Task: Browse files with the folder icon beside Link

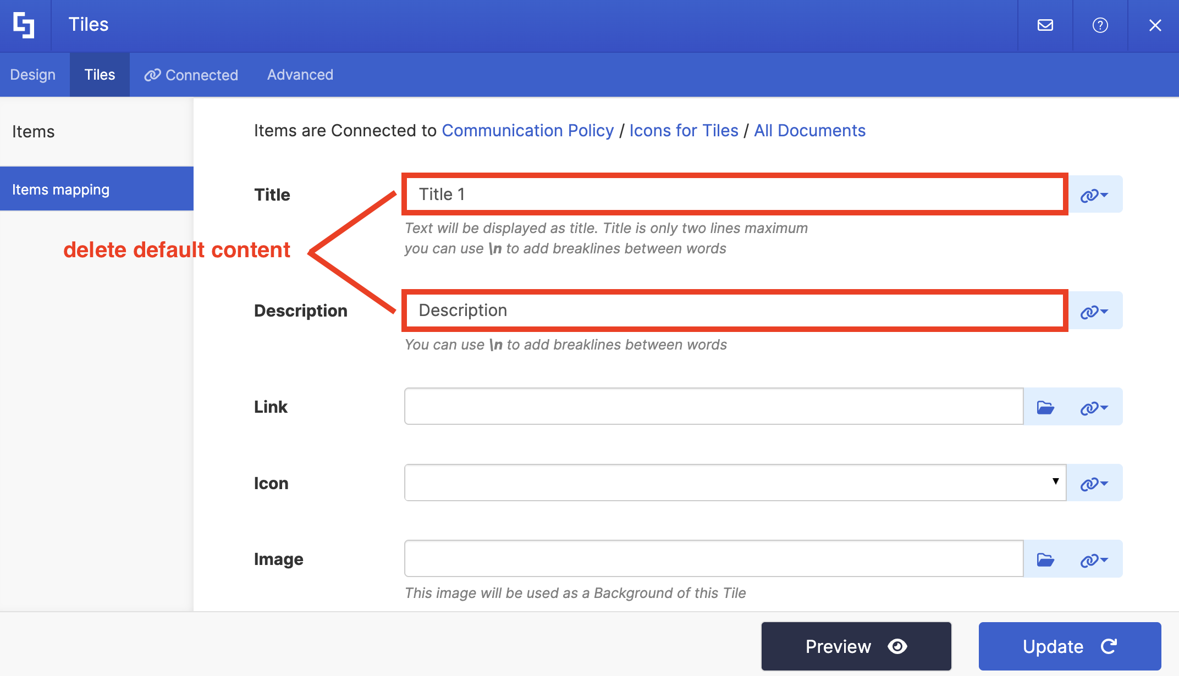Action: [1045, 406]
